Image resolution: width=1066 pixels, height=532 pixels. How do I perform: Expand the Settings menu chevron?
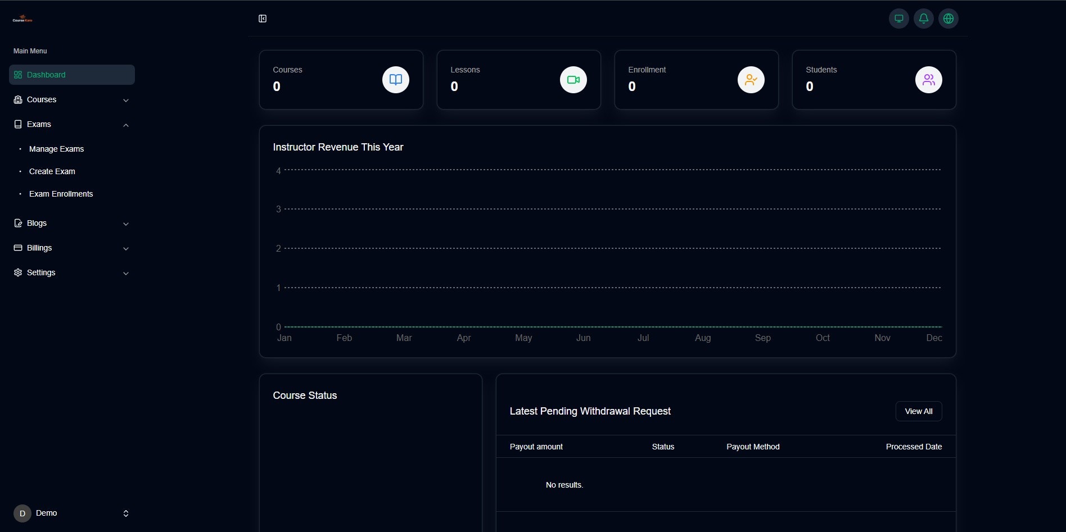126,273
